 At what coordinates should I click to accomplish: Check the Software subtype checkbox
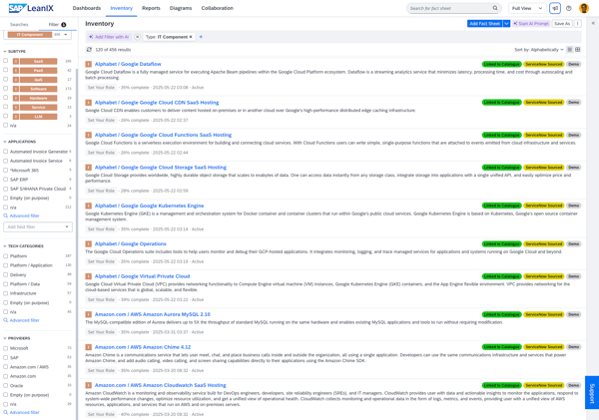click(x=5, y=88)
